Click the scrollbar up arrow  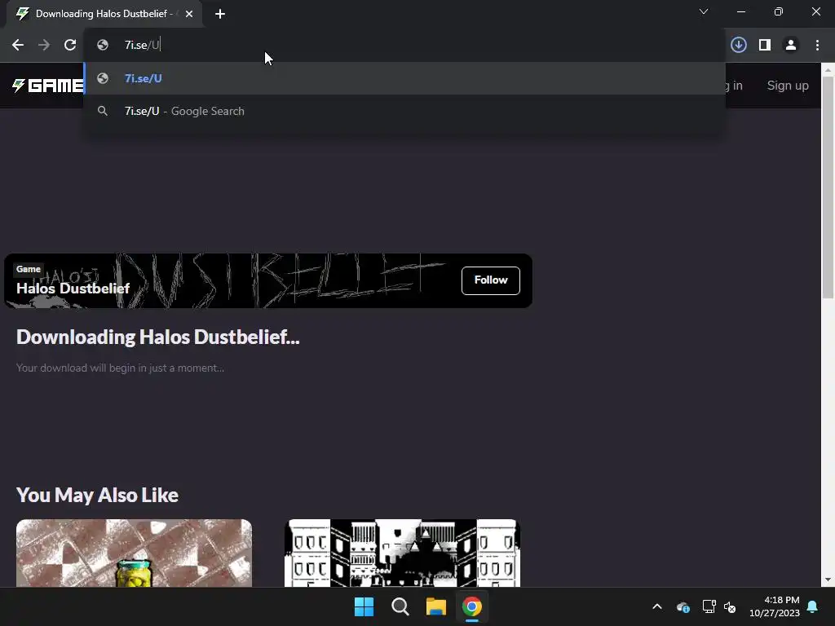coord(828,69)
